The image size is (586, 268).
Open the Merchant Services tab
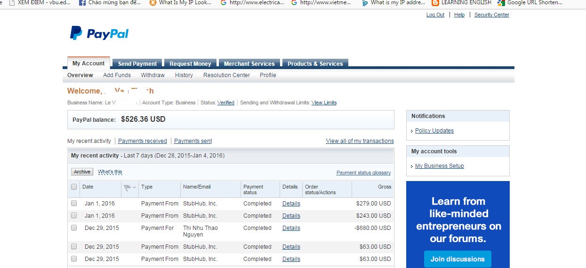(x=249, y=64)
